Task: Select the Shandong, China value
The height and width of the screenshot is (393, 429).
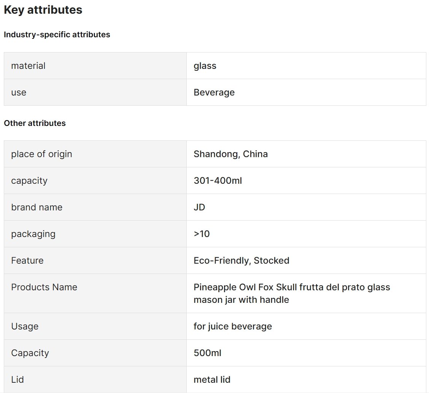Action: click(x=230, y=154)
